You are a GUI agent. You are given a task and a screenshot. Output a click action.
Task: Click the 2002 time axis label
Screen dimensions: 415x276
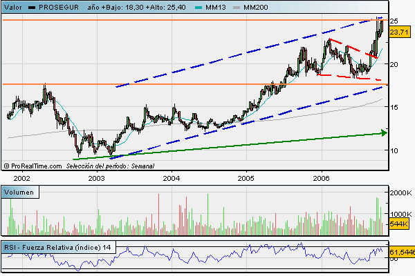point(22,178)
